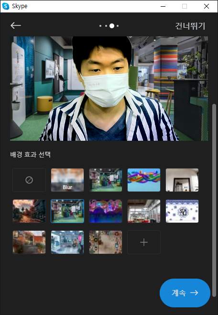Click the first page indicator dot

pos(100,26)
